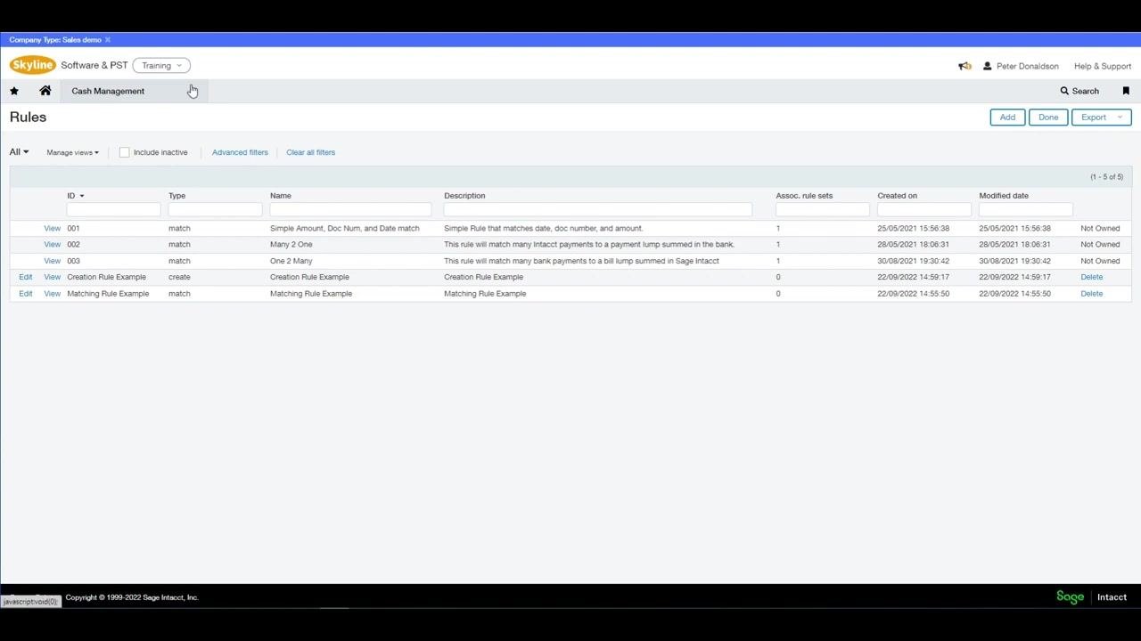1141x641 pixels.
Task: Close the Company Type Sales demo banner
Action: (108, 40)
